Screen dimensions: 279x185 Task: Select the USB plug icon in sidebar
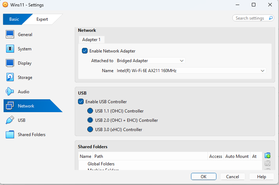coord(10,120)
